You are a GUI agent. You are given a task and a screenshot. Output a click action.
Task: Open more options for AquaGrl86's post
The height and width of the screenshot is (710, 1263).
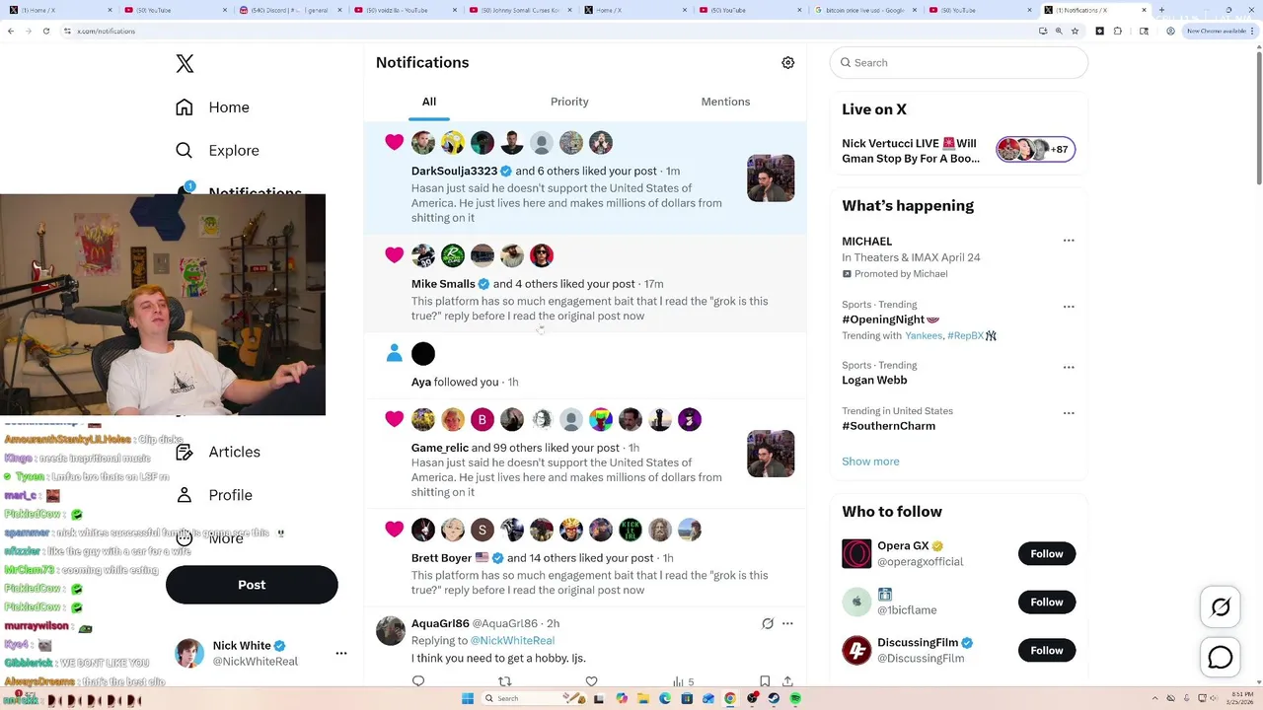(x=787, y=623)
